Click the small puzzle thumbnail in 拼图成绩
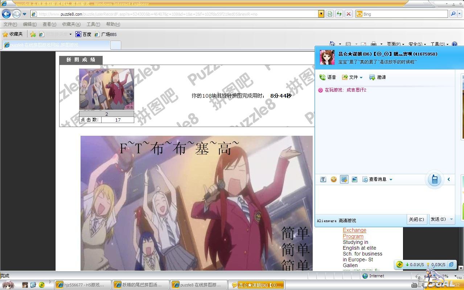Viewport: 464px width, 290px height. coord(107,89)
